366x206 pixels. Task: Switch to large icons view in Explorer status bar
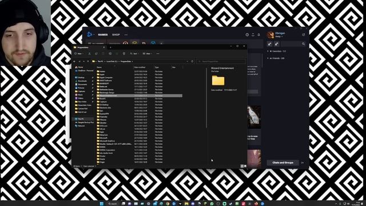tap(245, 166)
